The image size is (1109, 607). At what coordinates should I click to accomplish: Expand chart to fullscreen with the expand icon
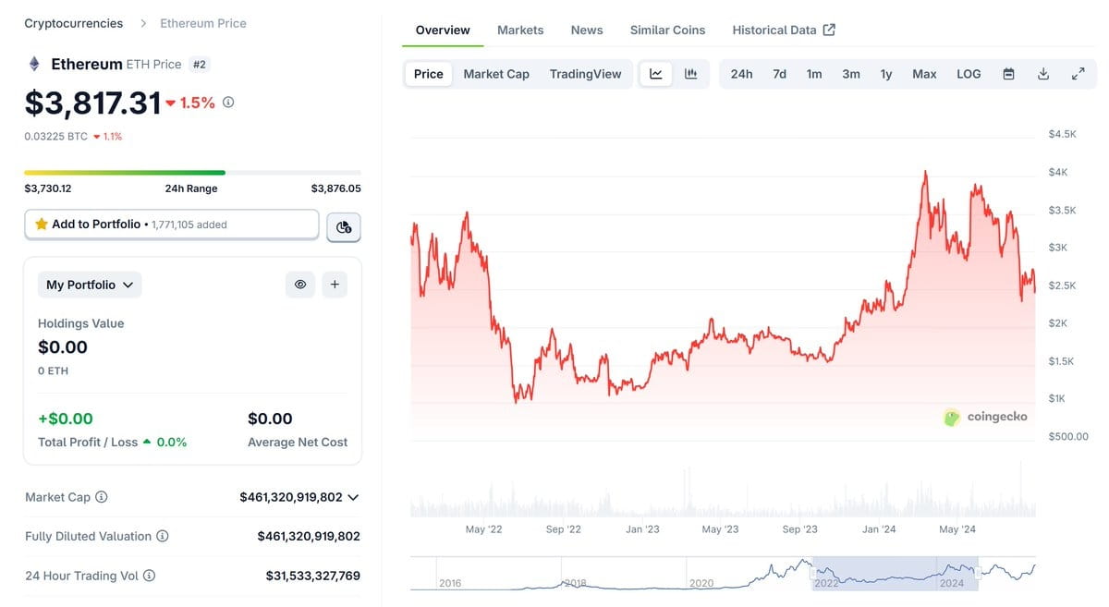point(1079,73)
